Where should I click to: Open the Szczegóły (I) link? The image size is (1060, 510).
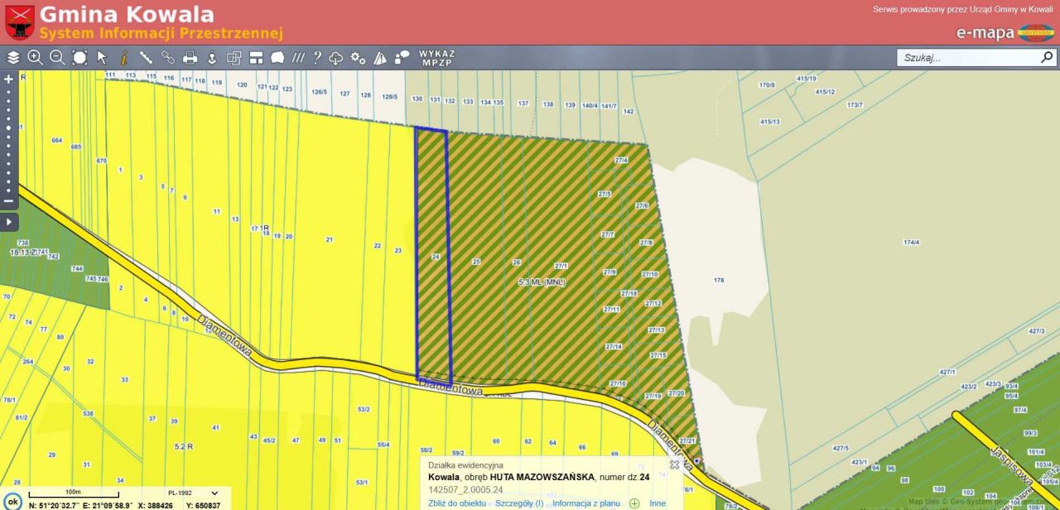519,503
